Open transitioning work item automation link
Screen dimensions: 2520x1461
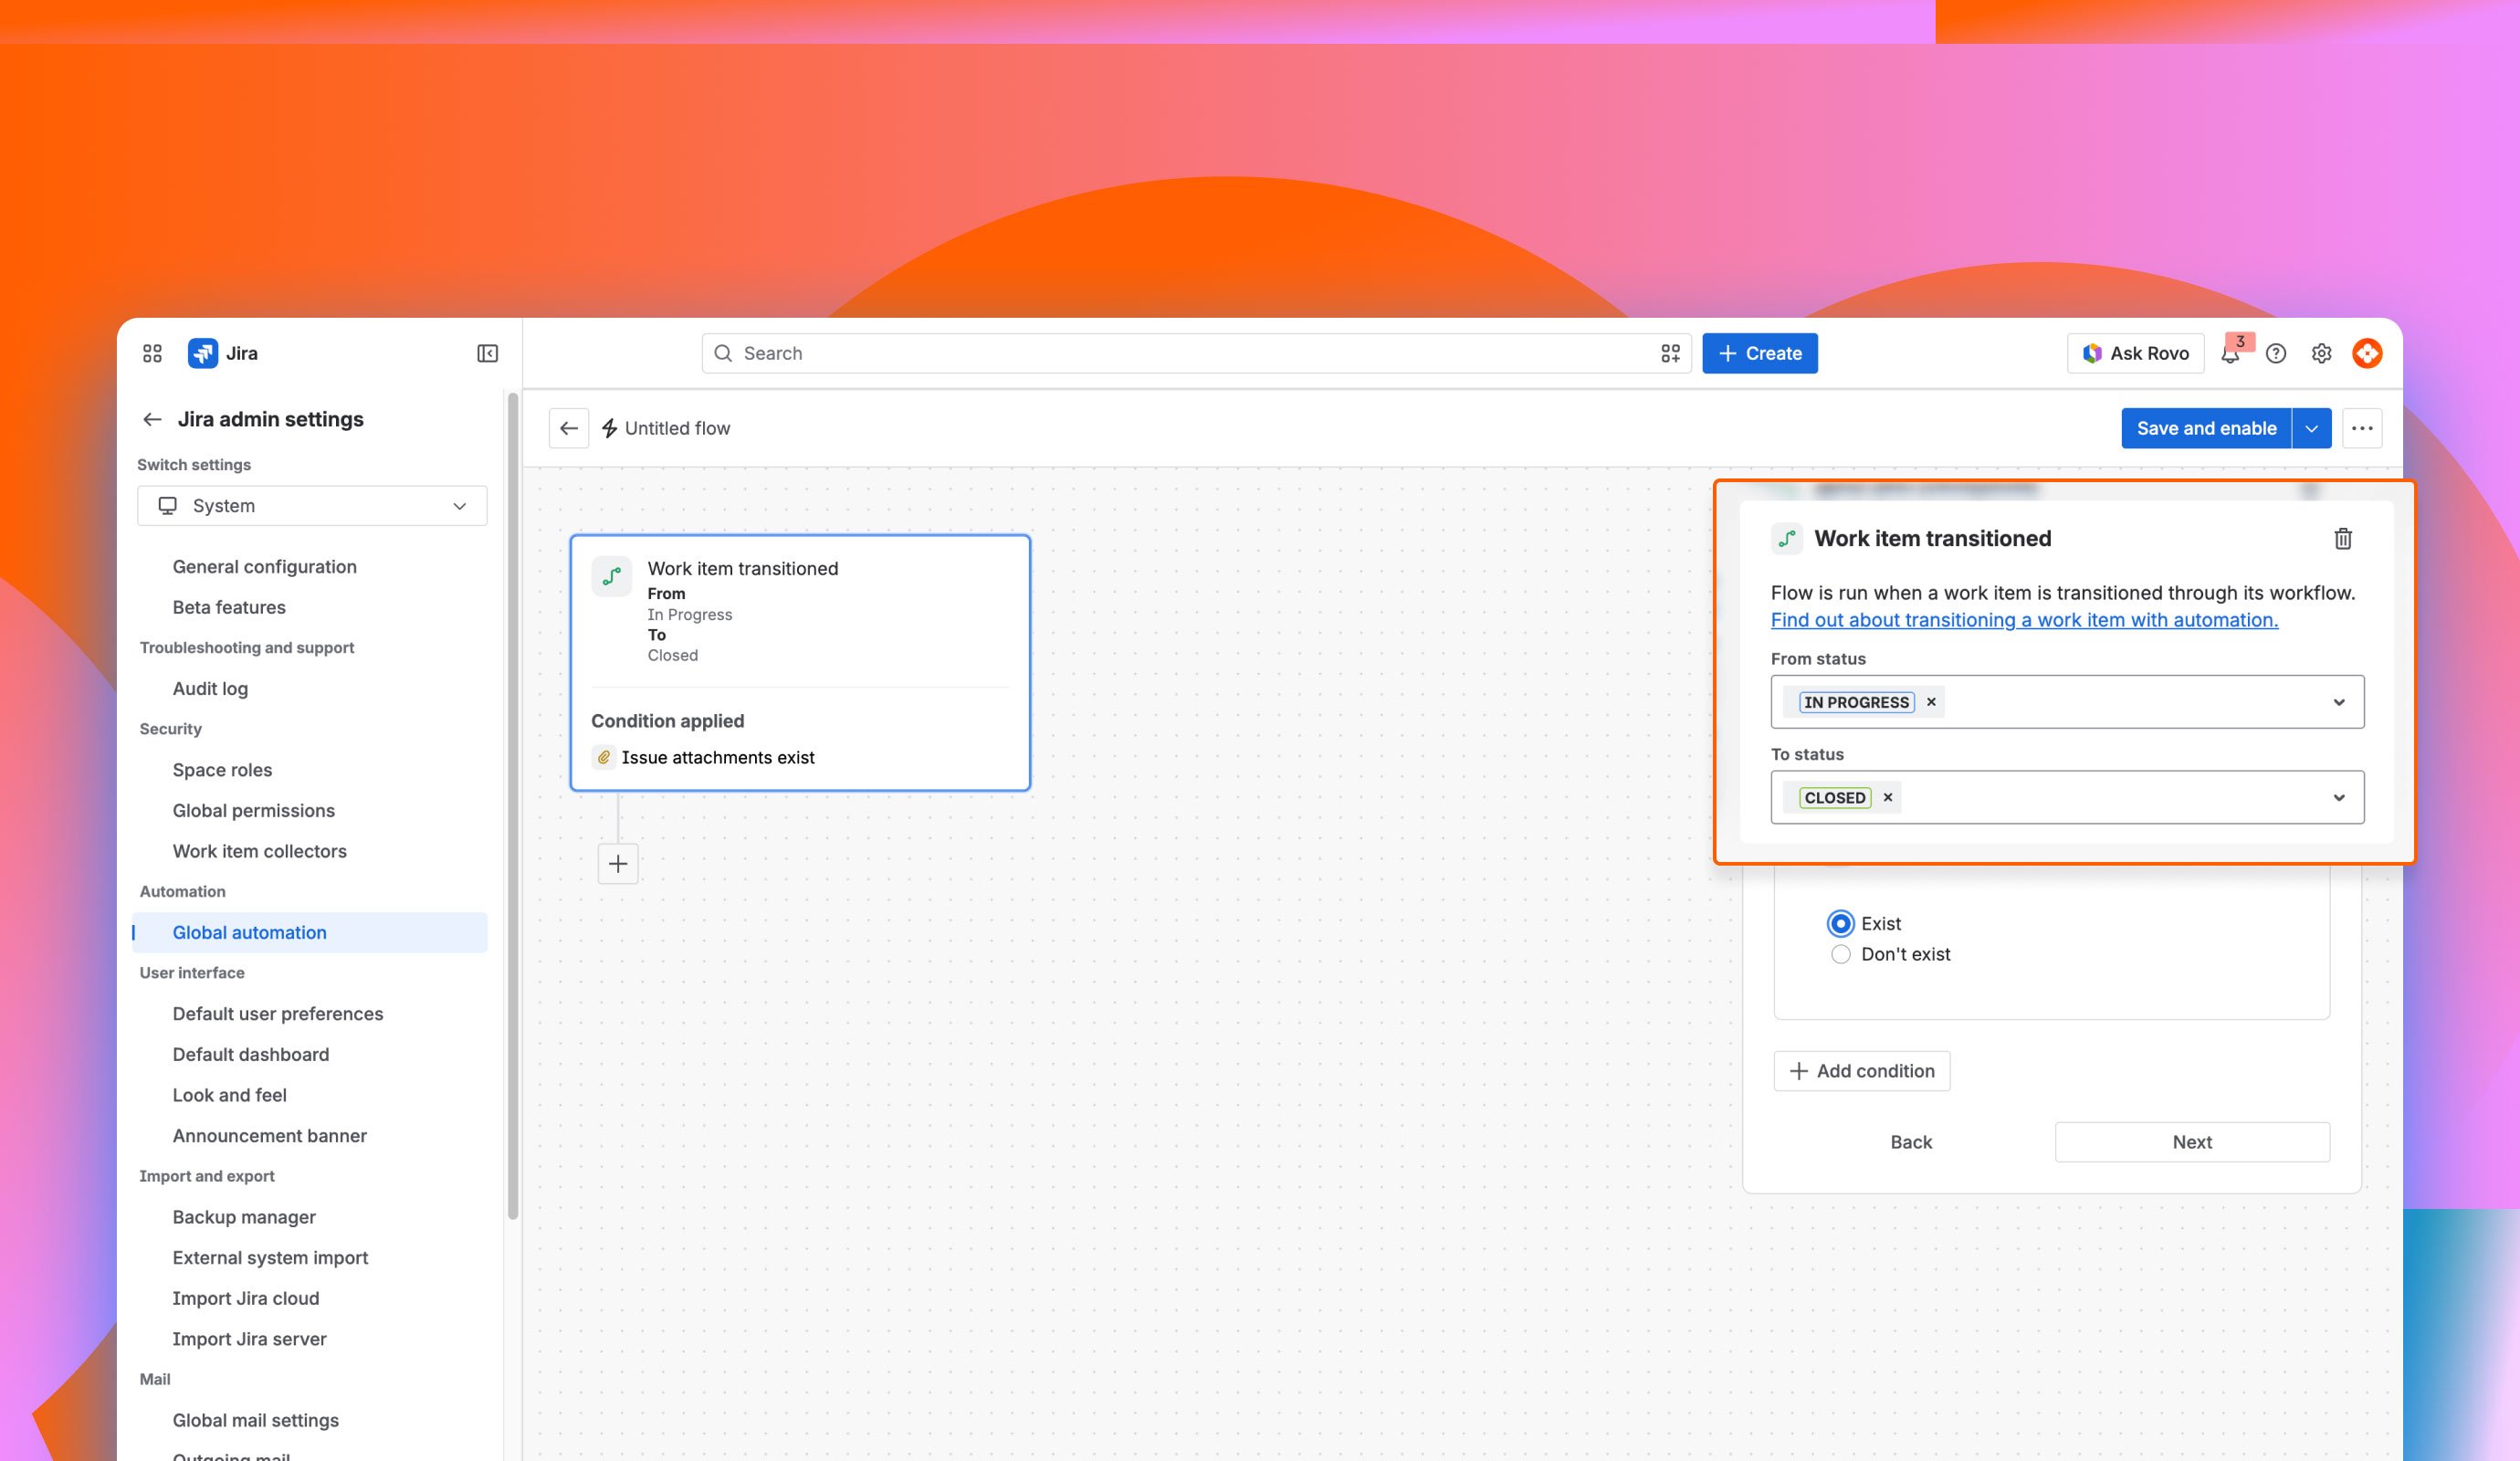[x=2024, y=620]
